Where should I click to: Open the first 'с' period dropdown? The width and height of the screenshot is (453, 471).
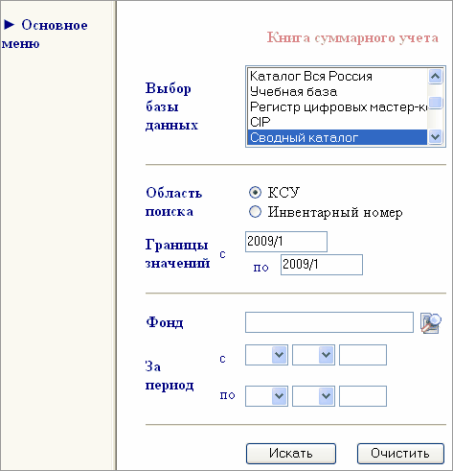(266, 355)
